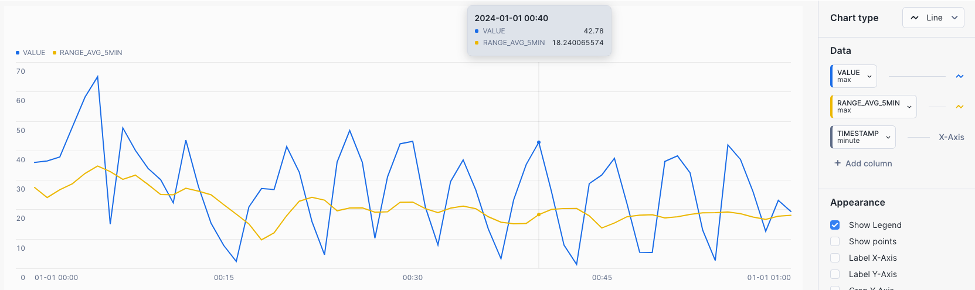Click the Data section heading
Image resolution: width=975 pixels, height=290 pixels.
pos(841,51)
